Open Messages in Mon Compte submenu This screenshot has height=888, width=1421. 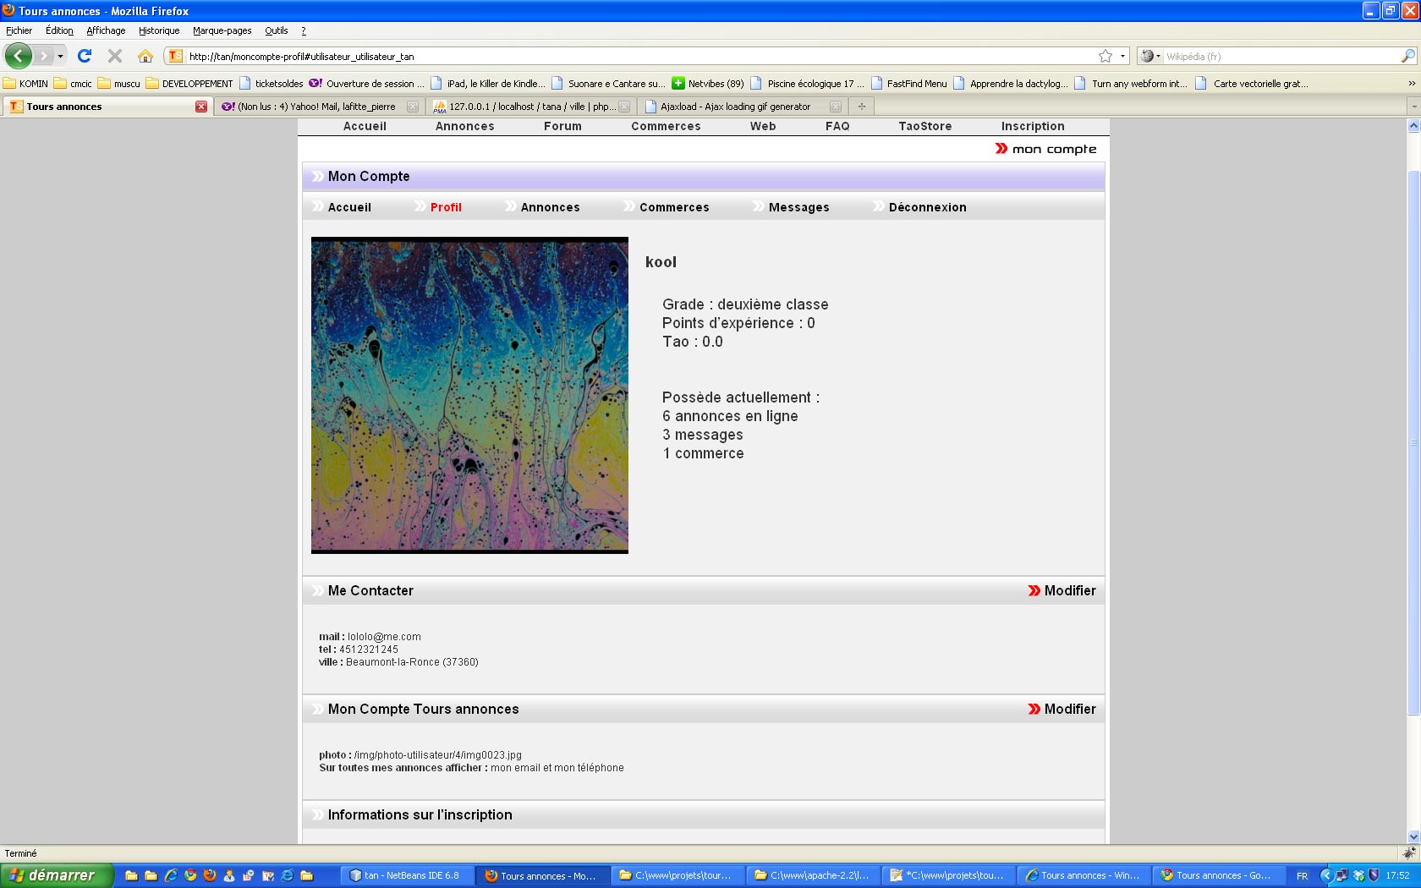[798, 207]
